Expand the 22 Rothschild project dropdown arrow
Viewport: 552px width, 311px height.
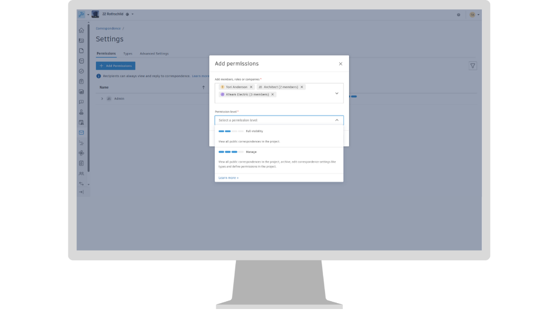click(x=132, y=14)
